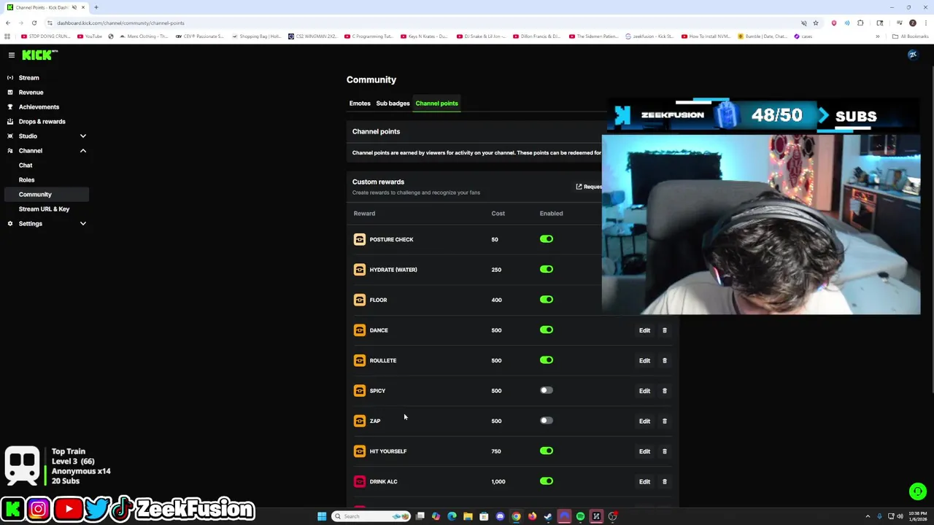
Task: Bookmark this page with the star icon
Action: tap(816, 23)
